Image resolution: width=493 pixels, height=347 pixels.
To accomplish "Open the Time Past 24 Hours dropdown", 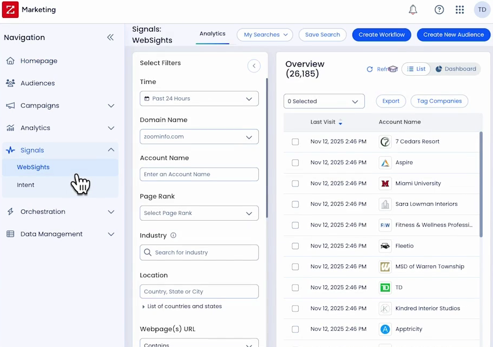I will point(199,98).
